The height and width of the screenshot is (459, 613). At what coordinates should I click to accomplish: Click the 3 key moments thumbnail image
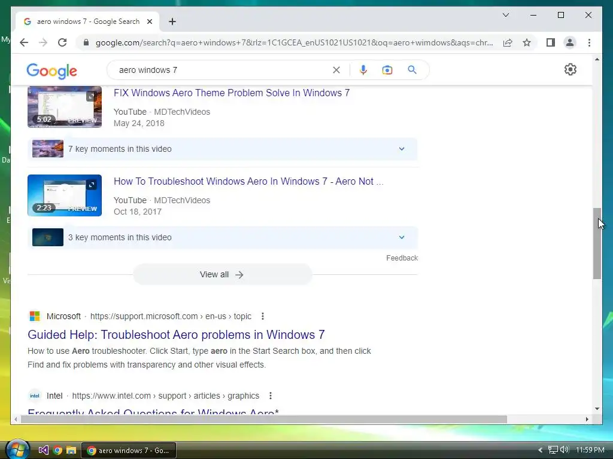48,237
